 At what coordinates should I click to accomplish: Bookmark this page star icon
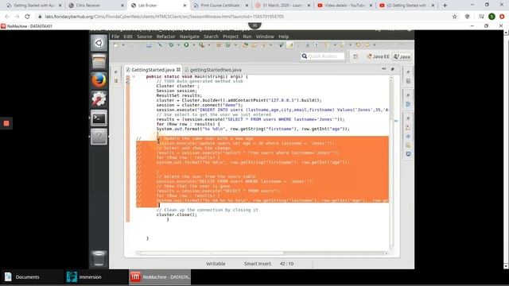454,16
